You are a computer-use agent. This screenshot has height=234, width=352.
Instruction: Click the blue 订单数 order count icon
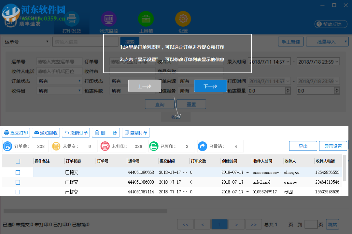click(x=8, y=146)
